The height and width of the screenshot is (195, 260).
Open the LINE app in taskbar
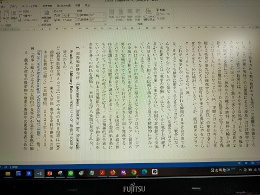[x=70, y=173]
